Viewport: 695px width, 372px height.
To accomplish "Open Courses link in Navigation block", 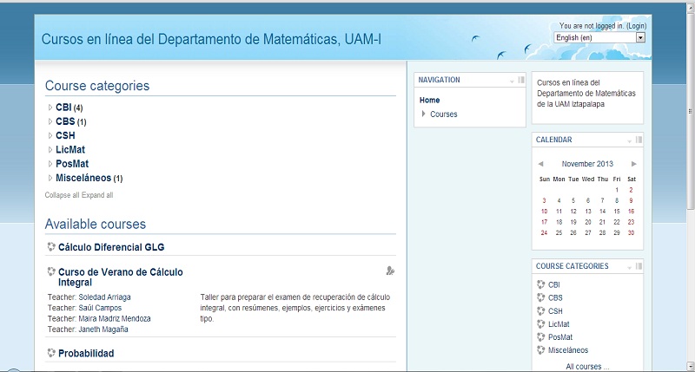I will pos(444,114).
